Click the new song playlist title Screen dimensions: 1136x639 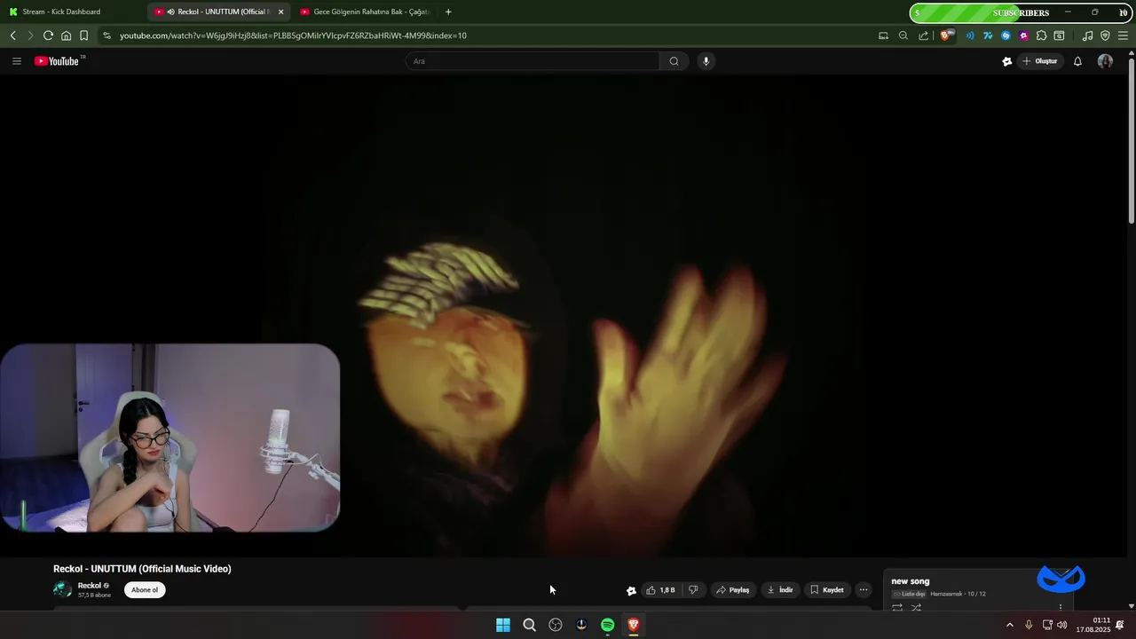pyautogui.click(x=911, y=581)
